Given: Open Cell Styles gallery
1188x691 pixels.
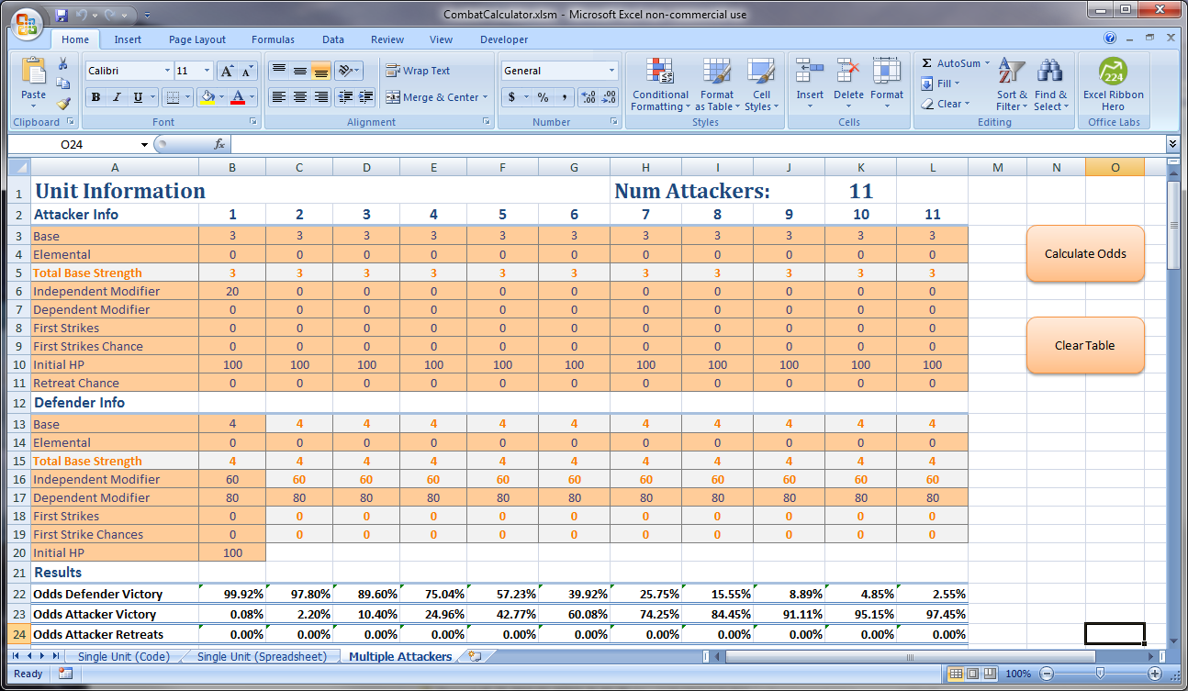Looking at the screenshot, I should (761, 84).
